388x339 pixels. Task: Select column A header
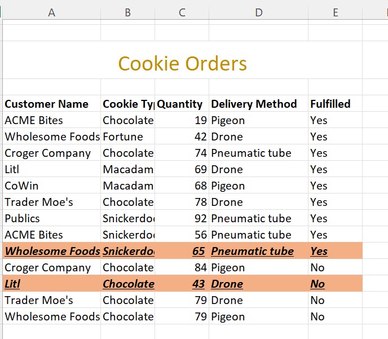point(51,12)
